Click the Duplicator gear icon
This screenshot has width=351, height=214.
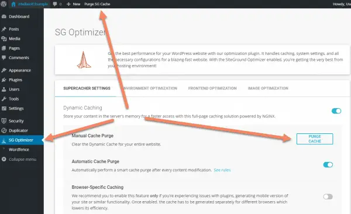click(4, 130)
